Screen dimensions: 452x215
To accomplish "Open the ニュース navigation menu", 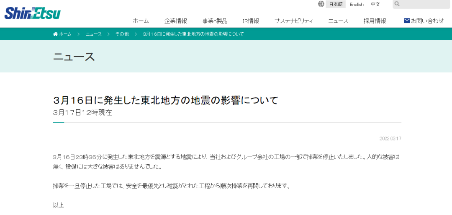I will pos(338,21).
